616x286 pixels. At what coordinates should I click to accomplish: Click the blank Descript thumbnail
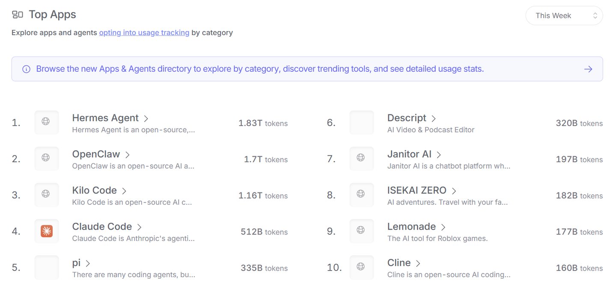click(x=362, y=123)
